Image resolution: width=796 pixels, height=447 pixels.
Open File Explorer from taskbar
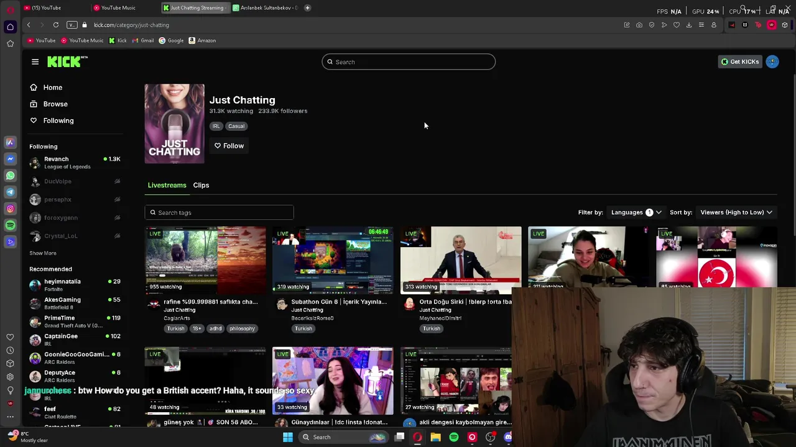(435, 437)
